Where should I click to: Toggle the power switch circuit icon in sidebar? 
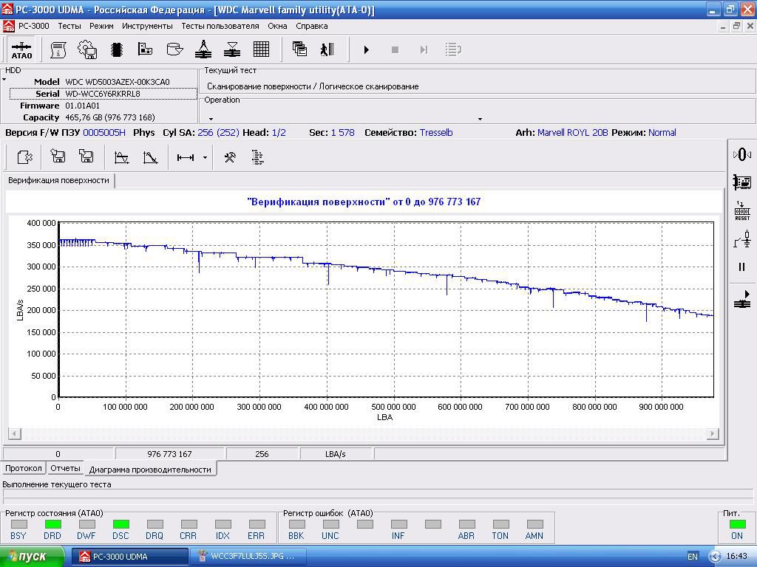tap(742, 239)
